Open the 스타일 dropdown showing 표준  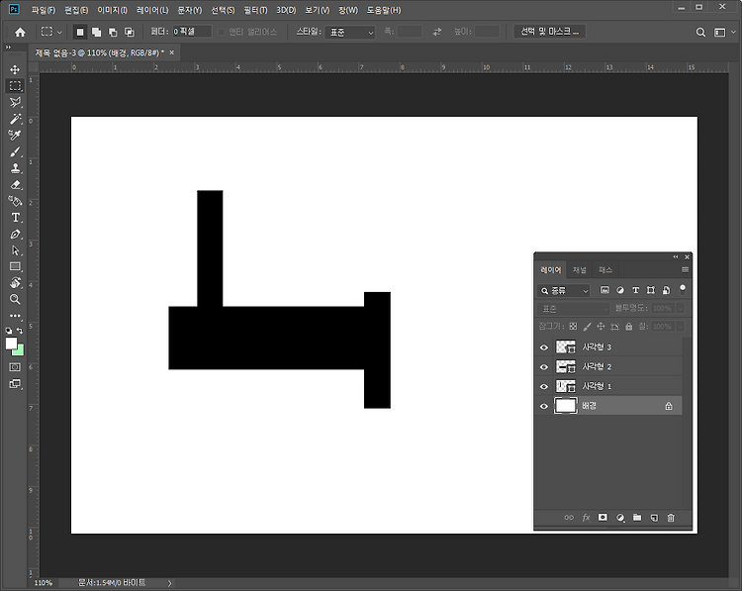tap(349, 33)
